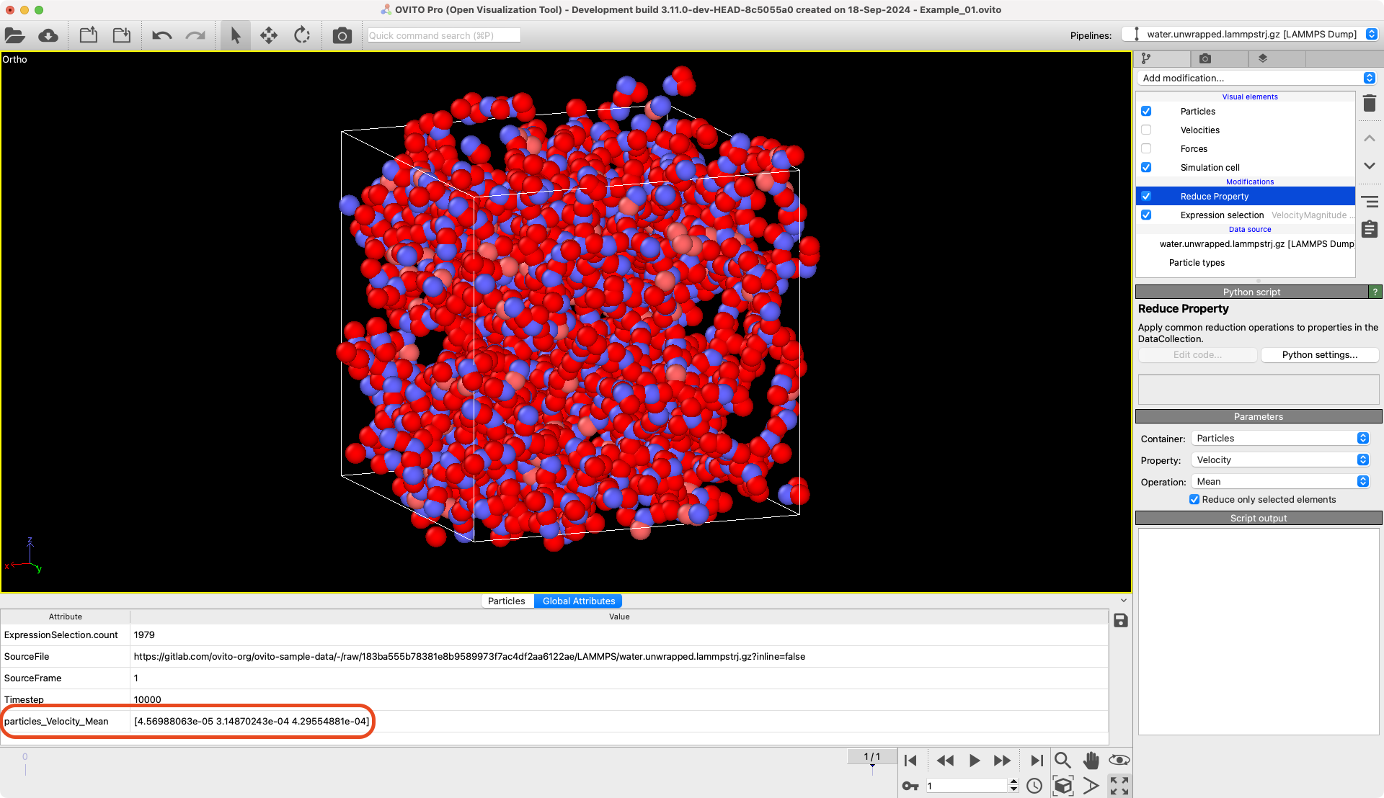Click the load remote file cloud icon
Viewport: 1384px width, 798px height.
(x=48, y=35)
